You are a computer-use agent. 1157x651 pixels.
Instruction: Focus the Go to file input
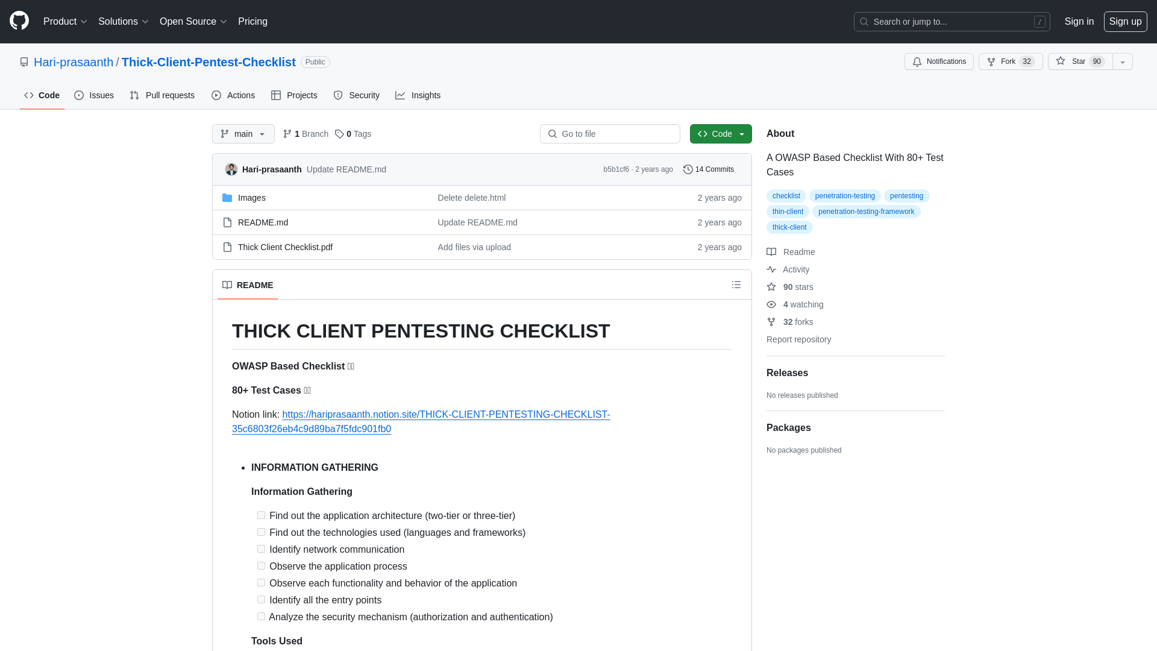tap(610, 134)
